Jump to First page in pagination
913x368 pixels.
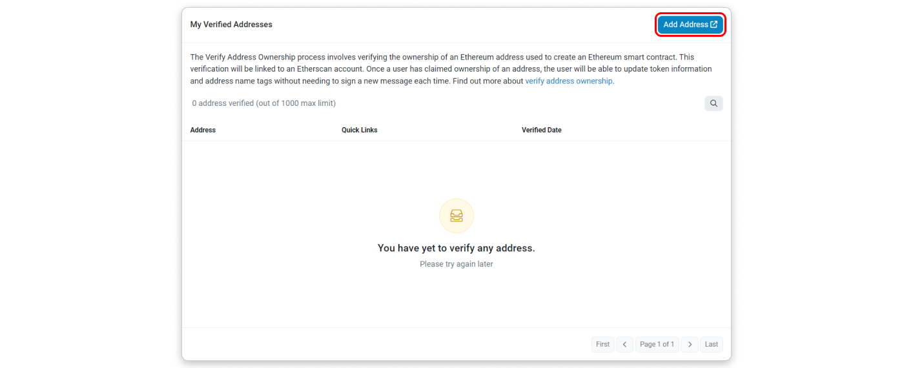pos(602,344)
